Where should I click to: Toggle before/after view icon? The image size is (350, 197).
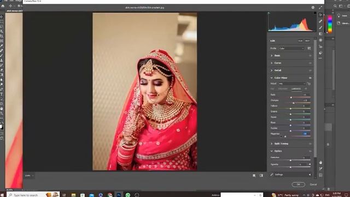261,176
